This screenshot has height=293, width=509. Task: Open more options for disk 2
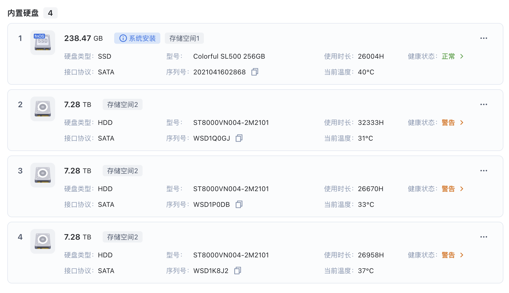[484, 104]
